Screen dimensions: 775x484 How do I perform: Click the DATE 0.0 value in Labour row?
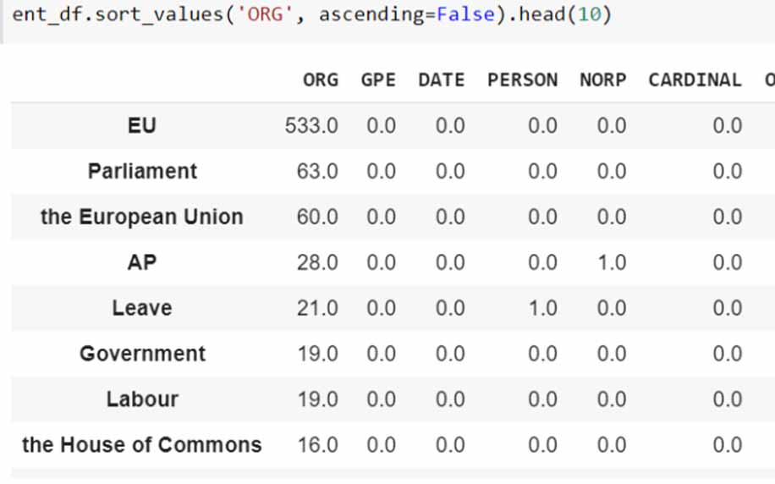[x=450, y=399]
